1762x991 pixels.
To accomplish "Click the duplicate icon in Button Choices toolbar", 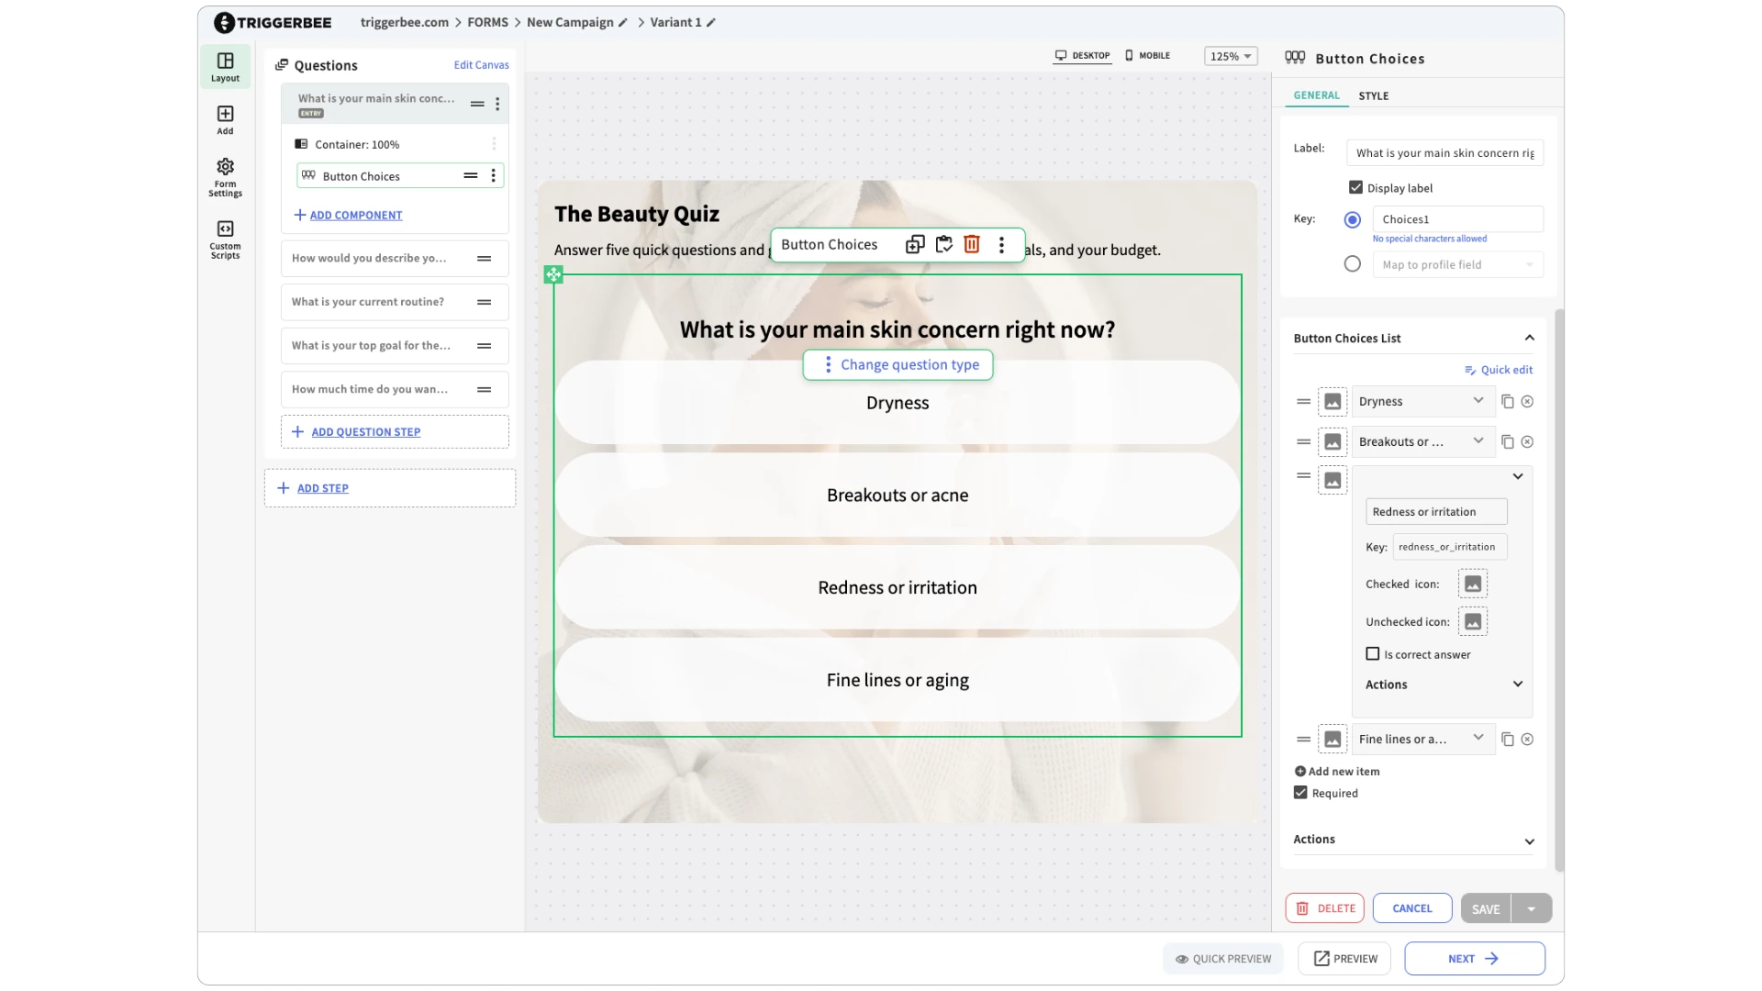I will (x=915, y=244).
